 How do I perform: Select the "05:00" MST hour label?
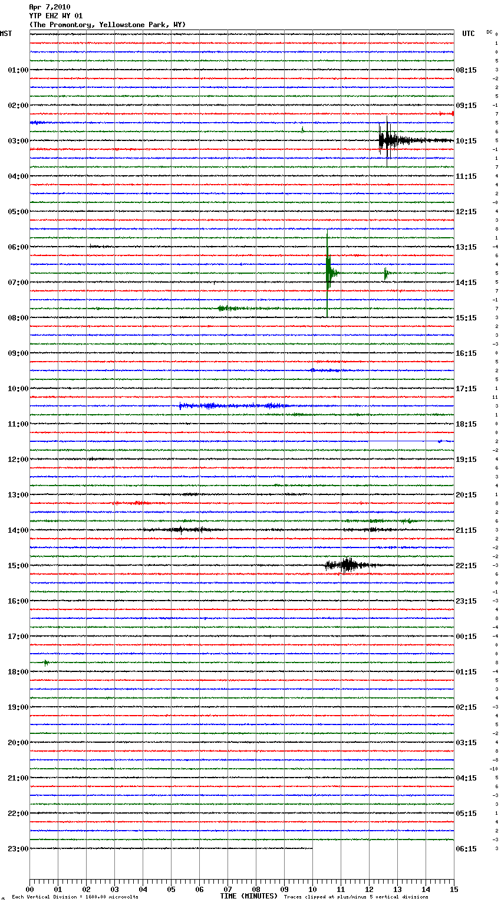coord(18,212)
